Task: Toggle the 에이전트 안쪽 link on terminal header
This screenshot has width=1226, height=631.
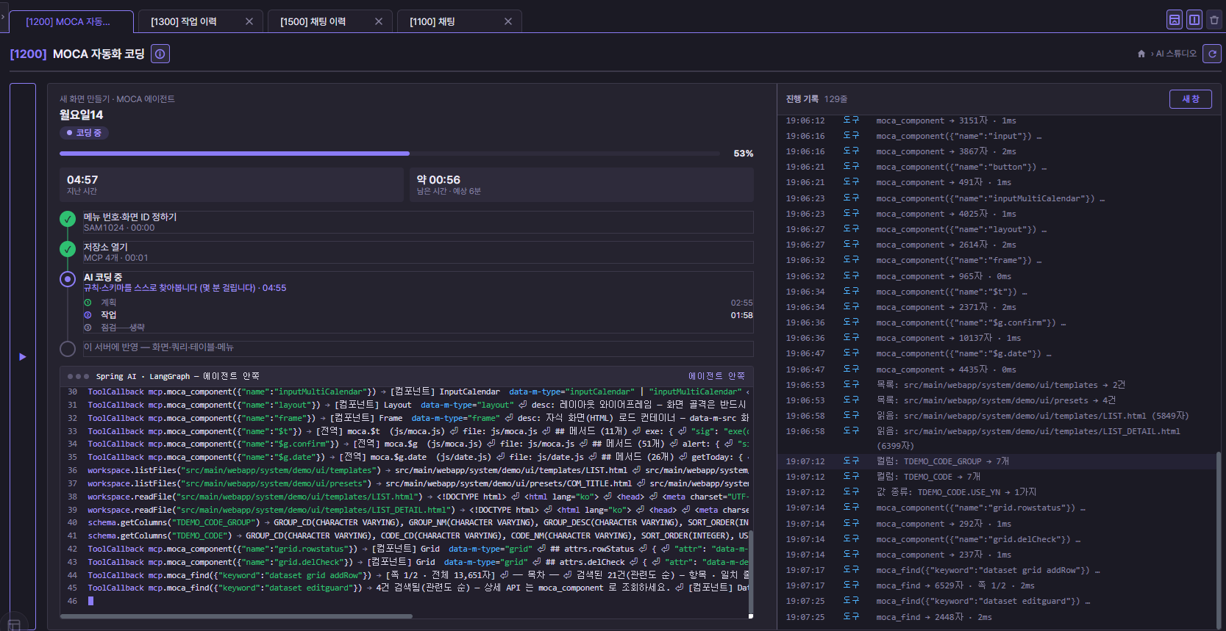Action: [716, 376]
